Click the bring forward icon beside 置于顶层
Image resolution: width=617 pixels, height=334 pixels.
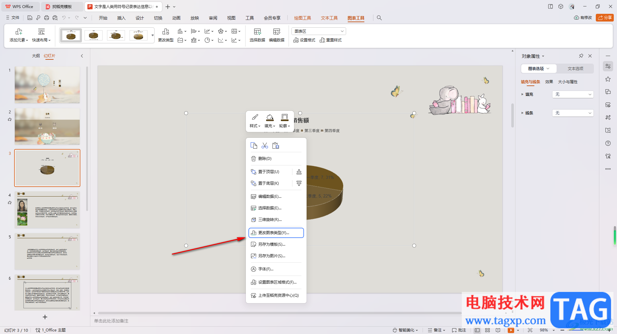click(299, 172)
